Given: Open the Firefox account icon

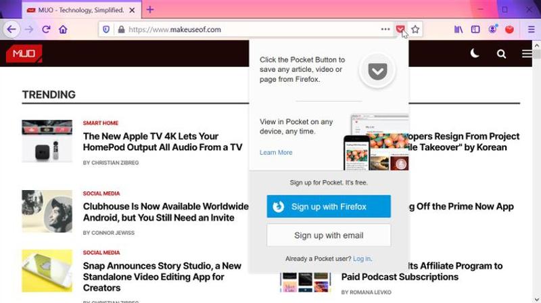Looking at the screenshot, I should pyautogui.click(x=493, y=29).
